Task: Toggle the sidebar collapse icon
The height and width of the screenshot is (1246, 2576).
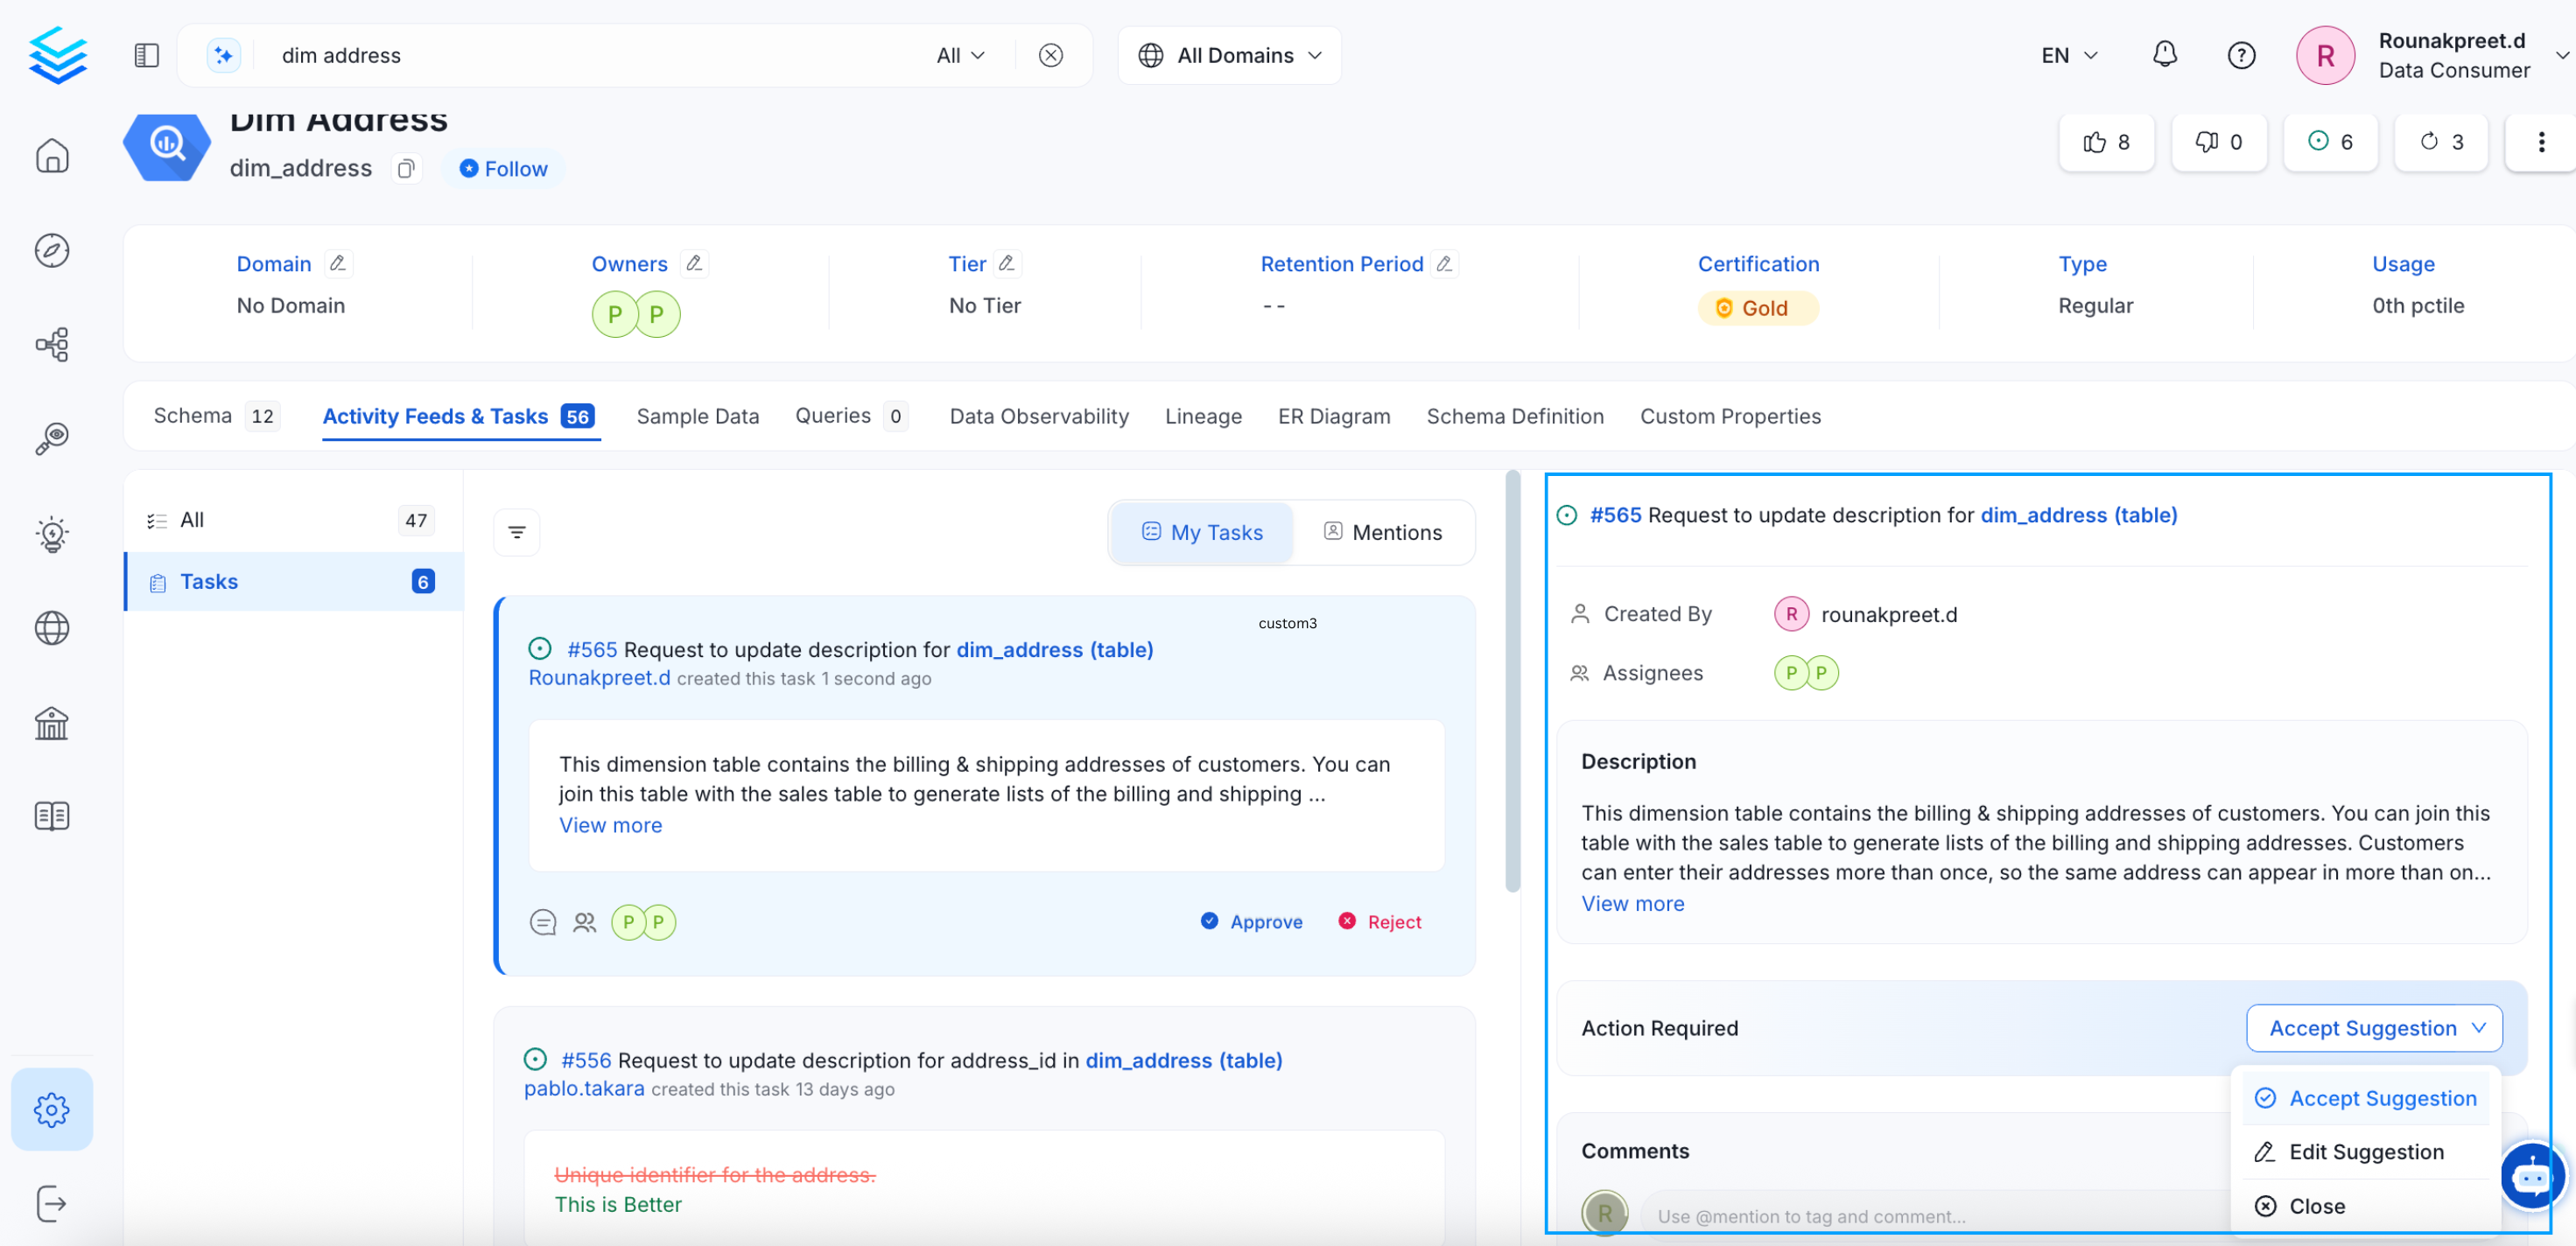Action: (x=147, y=55)
